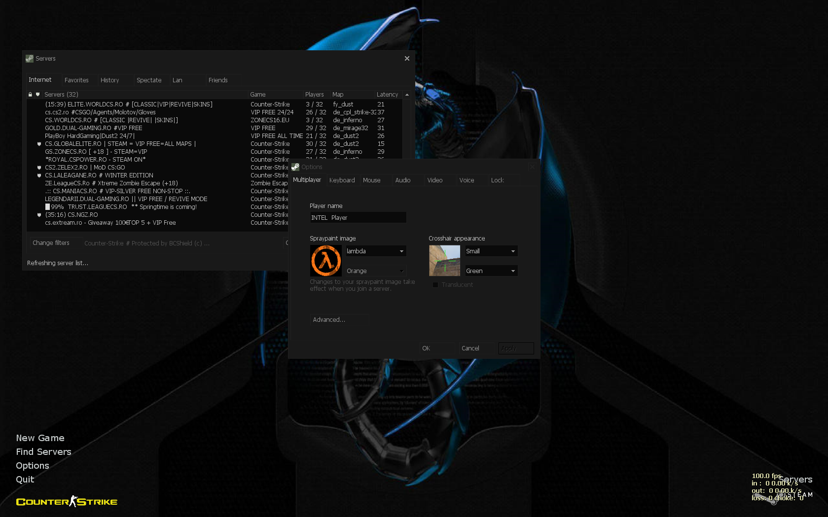This screenshot has width=828, height=517.
Task: Click the shield icon beside CS.NGZ.RO server
Action: click(39, 215)
